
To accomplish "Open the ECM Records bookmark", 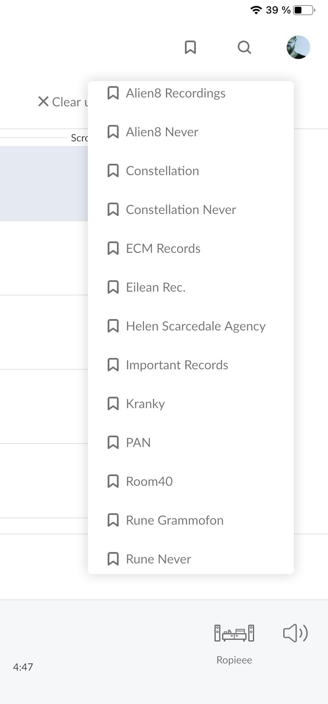I will [x=163, y=249].
